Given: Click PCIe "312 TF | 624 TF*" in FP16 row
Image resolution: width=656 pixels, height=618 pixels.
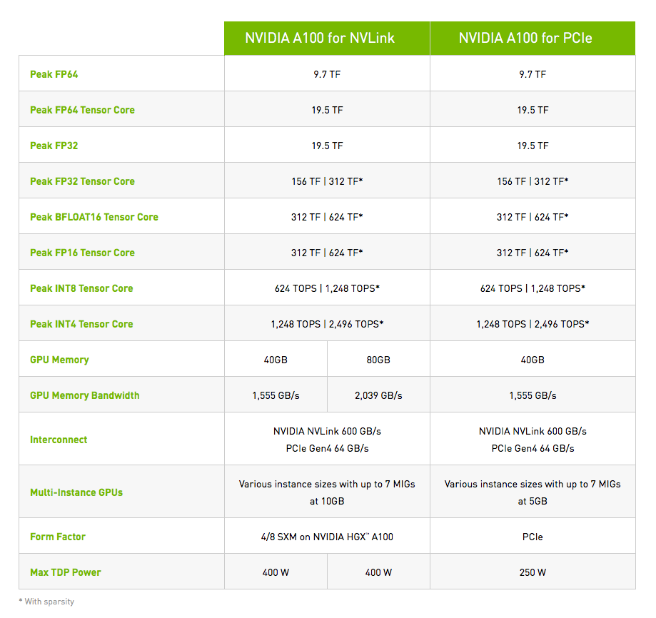Looking at the screenshot, I should tap(533, 253).
